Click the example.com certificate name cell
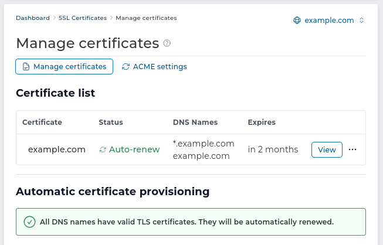383x245 pixels. [57, 149]
